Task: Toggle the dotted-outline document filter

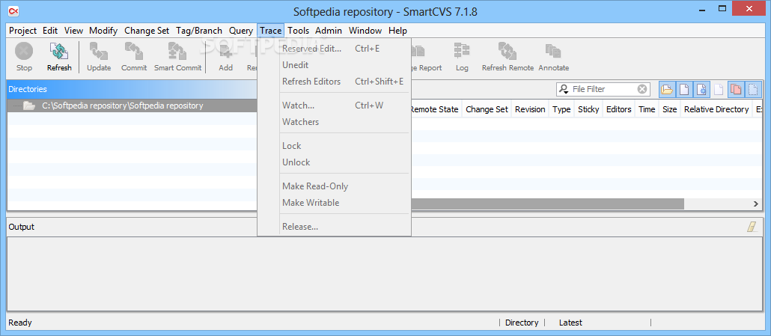Action: 753,89
